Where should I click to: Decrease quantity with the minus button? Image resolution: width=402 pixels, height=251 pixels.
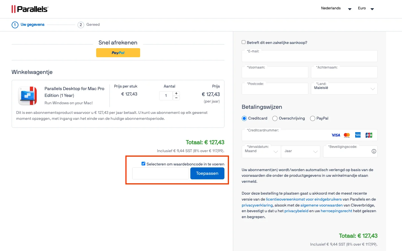(176, 98)
